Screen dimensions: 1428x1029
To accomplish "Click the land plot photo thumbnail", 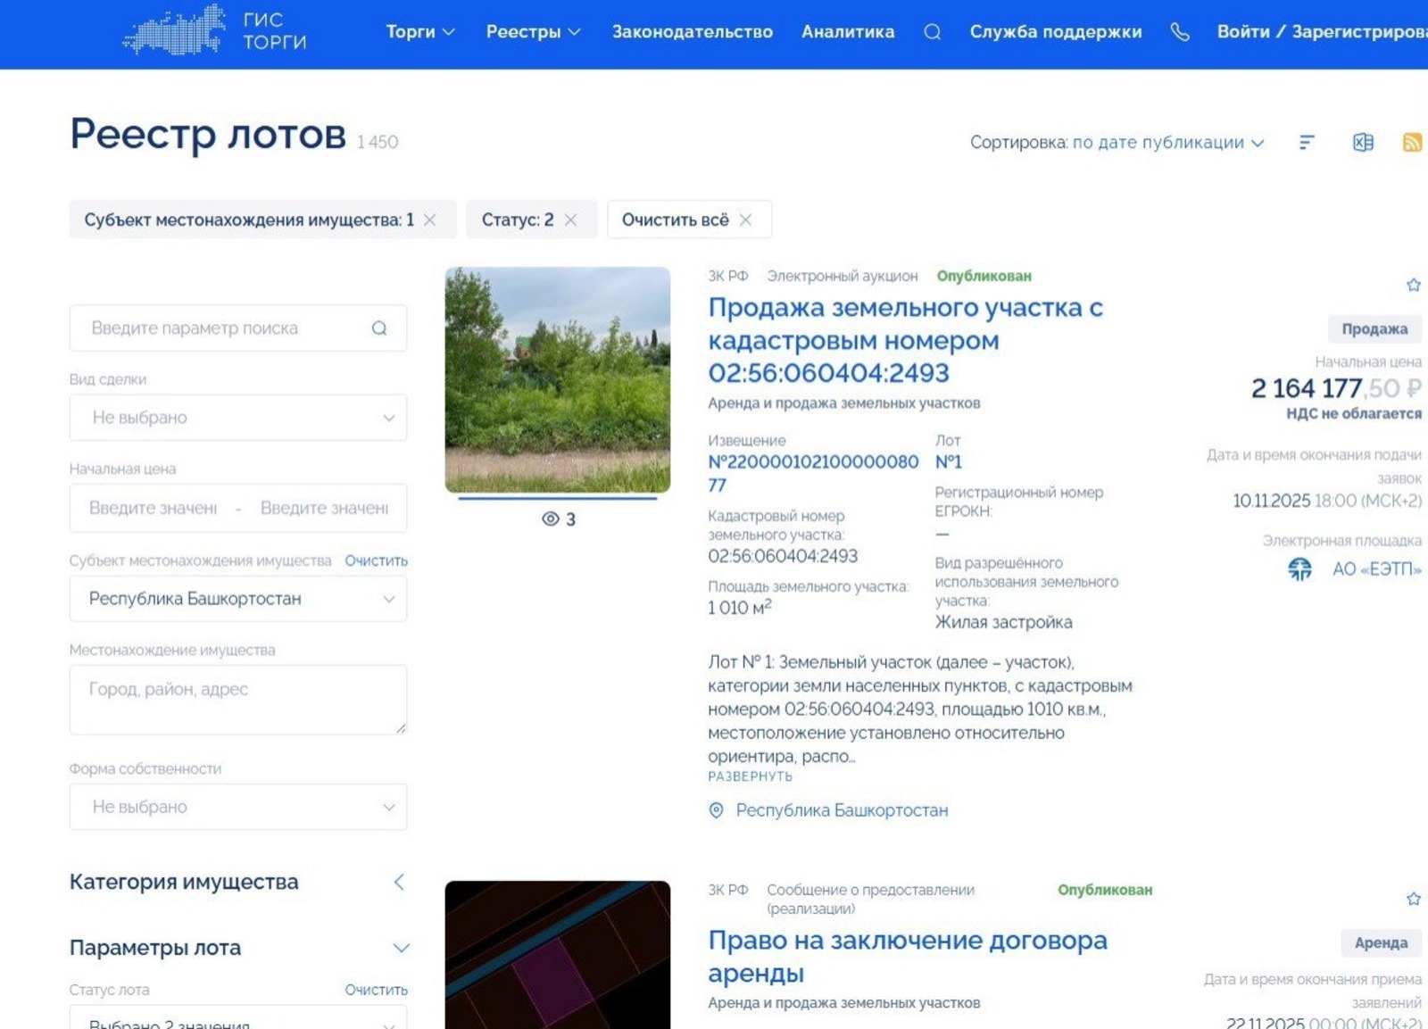I will tap(557, 379).
